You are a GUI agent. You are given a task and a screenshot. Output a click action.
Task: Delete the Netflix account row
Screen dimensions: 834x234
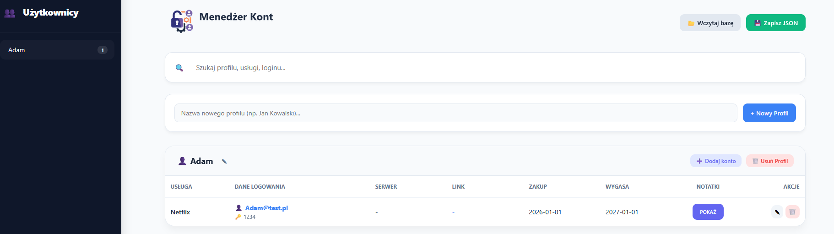[792, 212]
